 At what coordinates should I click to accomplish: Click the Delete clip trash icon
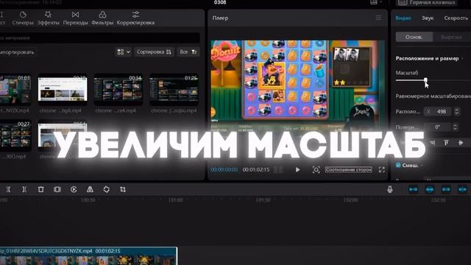click(41, 189)
